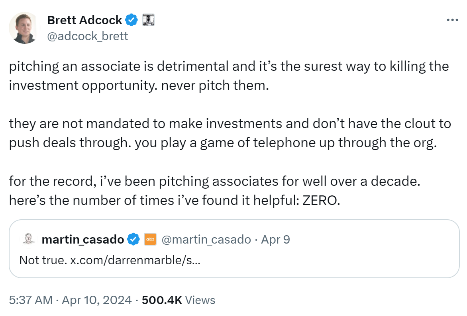Click the orange a16z affiliate badge
Image resolution: width=467 pixels, height=316 pixels.
(150, 239)
